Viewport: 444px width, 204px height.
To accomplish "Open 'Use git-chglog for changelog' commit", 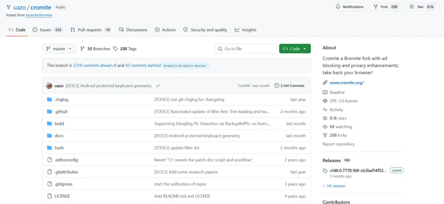I will pos(189,99).
